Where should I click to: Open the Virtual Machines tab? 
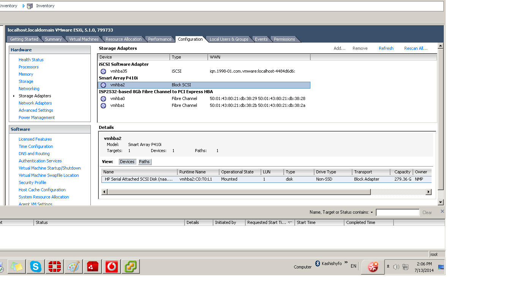[84, 39]
